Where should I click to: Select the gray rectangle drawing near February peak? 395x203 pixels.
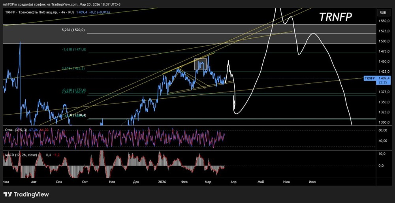[201, 64]
